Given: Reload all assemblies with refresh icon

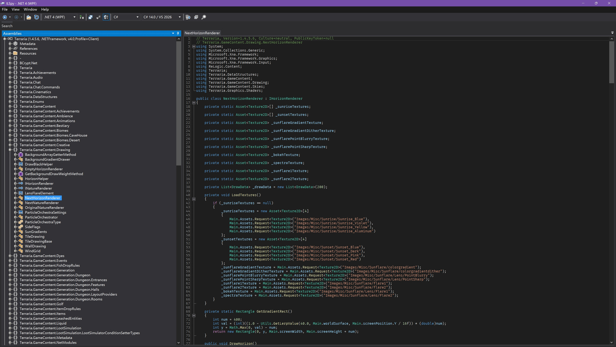Looking at the screenshot, I should click(36, 17).
